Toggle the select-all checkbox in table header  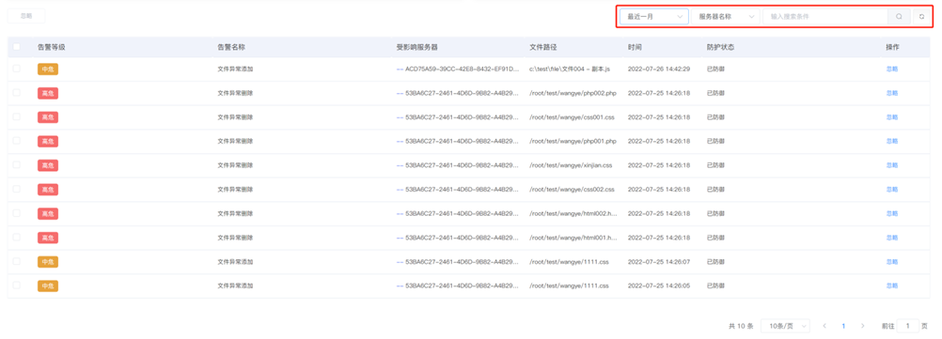(16, 47)
